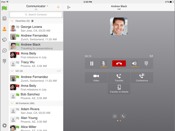Click the 00:15 call timer
The image size is (175, 131).
[88, 56]
